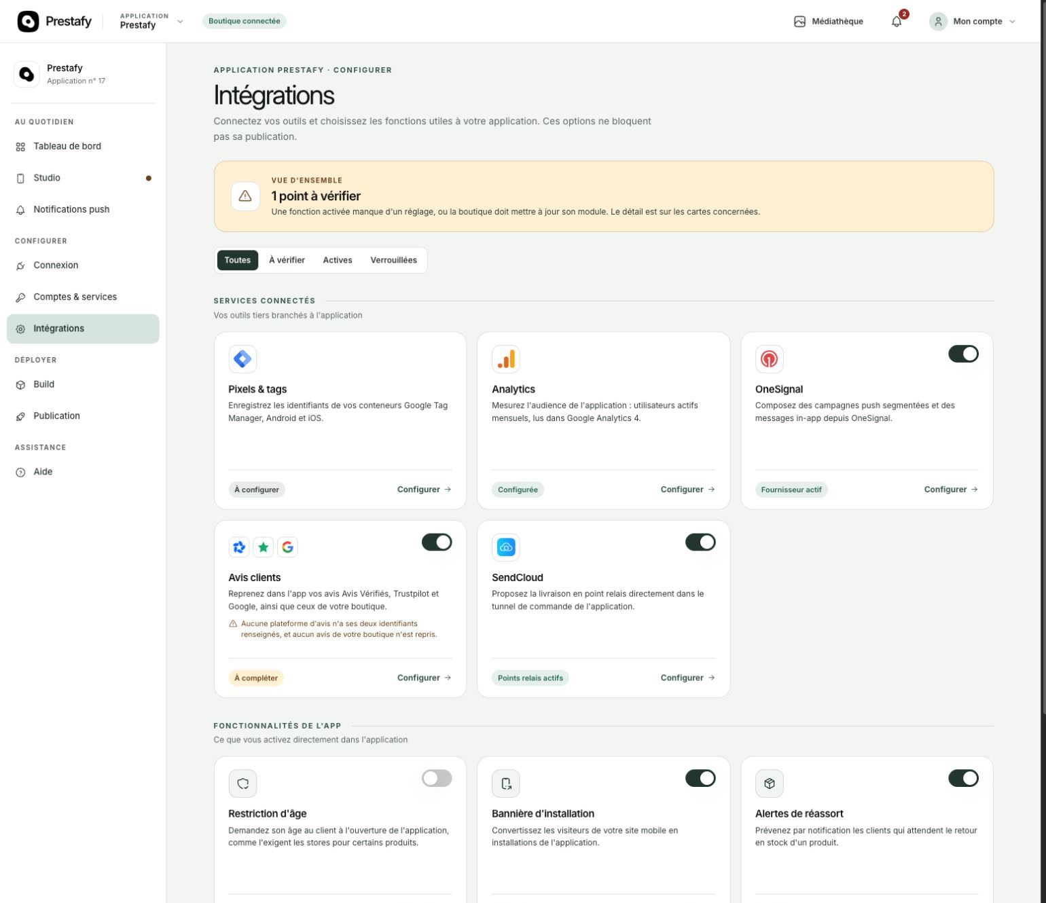Viewport: 1046px width, 903px height.
Task: Select the Toutes filter tab
Action: (x=238, y=260)
